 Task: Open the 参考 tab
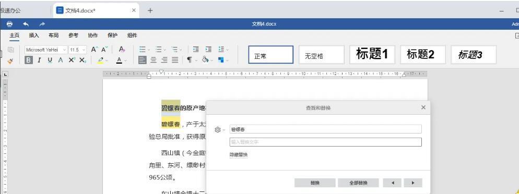click(73, 35)
